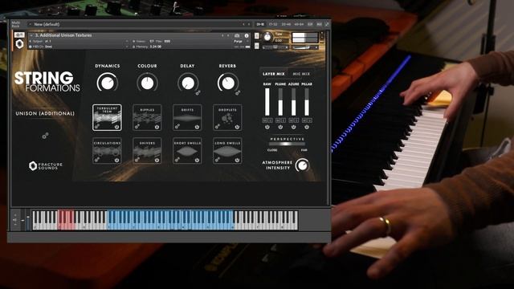This screenshot has height=289, width=514.
Task: Open the Shivers texture settings gear
Action: tap(137, 160)
